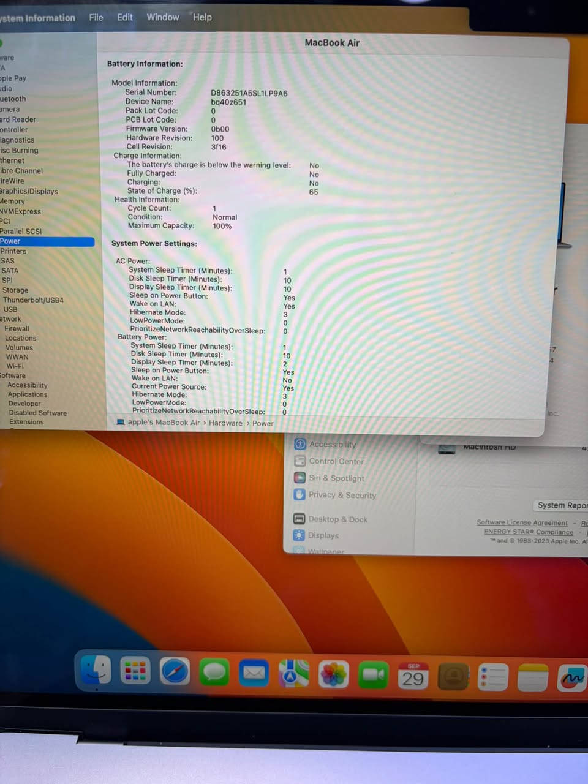Select Graphics/Displays in the sidebar

pos(29,191)
